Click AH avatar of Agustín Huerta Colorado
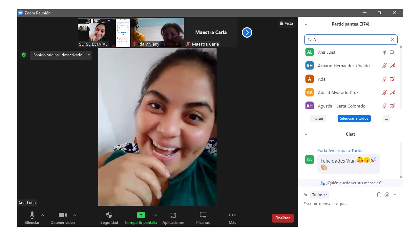This screenshot has height=236, width=420. [309, 106]
